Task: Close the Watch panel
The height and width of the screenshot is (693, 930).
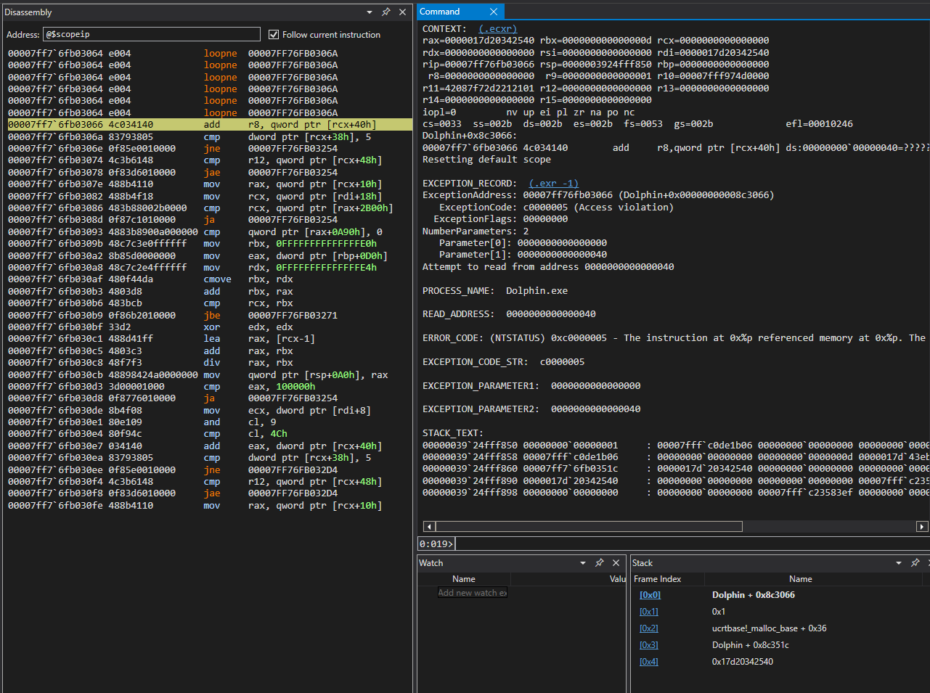Action: [x=616, y=563]
